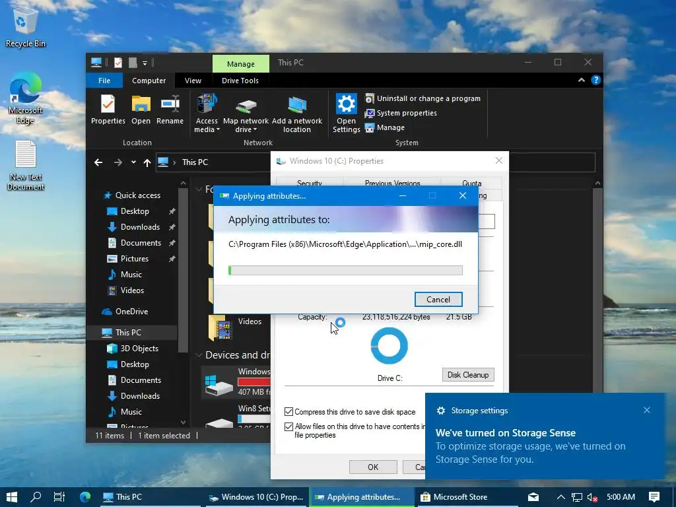This screenshot has height=507, width=676.
Task: Collapse the Devices and drives group
Action: [x=199, y=355]
